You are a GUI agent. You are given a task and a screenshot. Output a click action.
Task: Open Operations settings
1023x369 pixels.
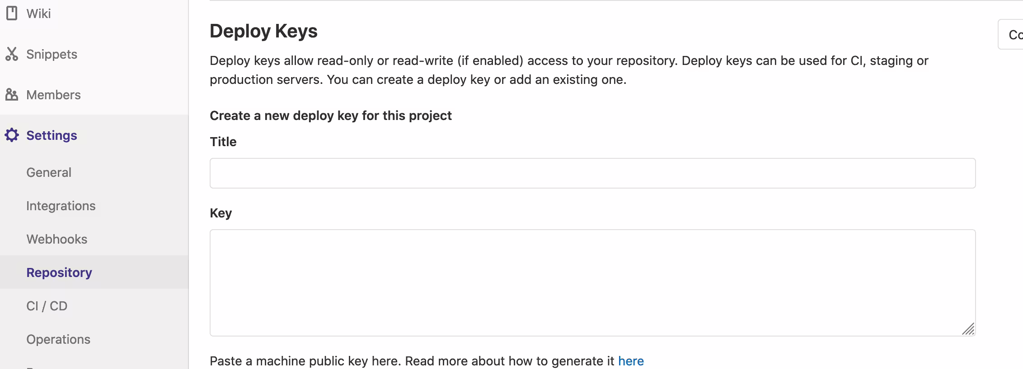(x=58, y=339)
